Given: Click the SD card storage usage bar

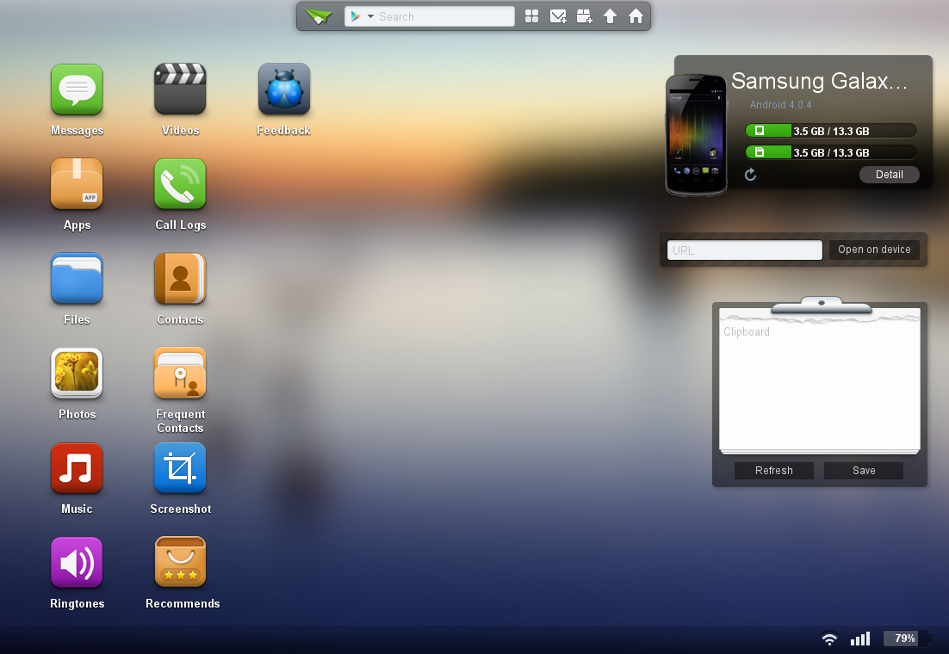Looking at the screenshot, I should (x=830, y=152).
